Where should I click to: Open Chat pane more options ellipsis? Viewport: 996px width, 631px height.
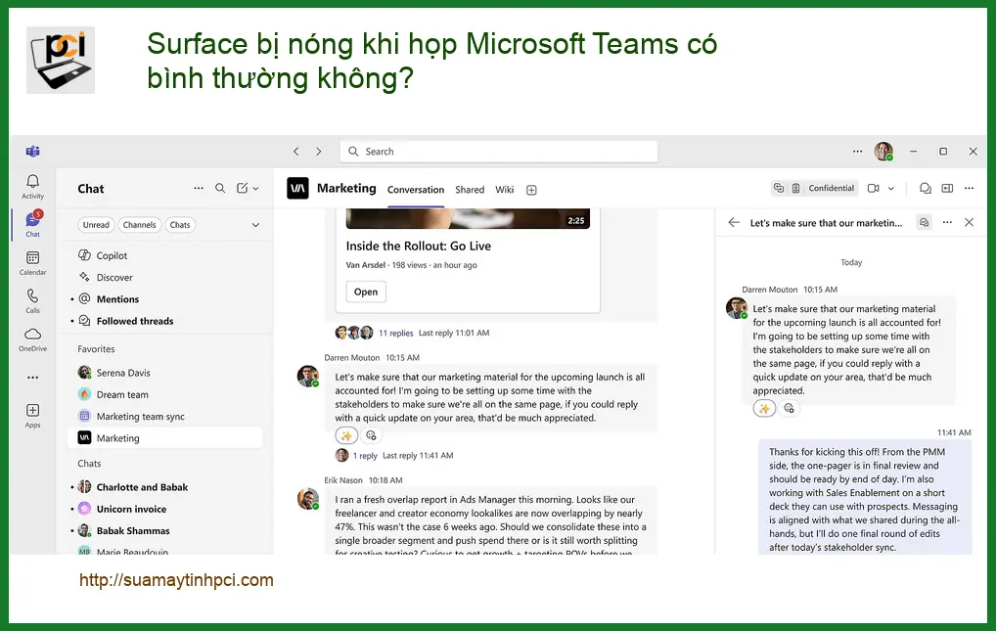coord(199,188)
